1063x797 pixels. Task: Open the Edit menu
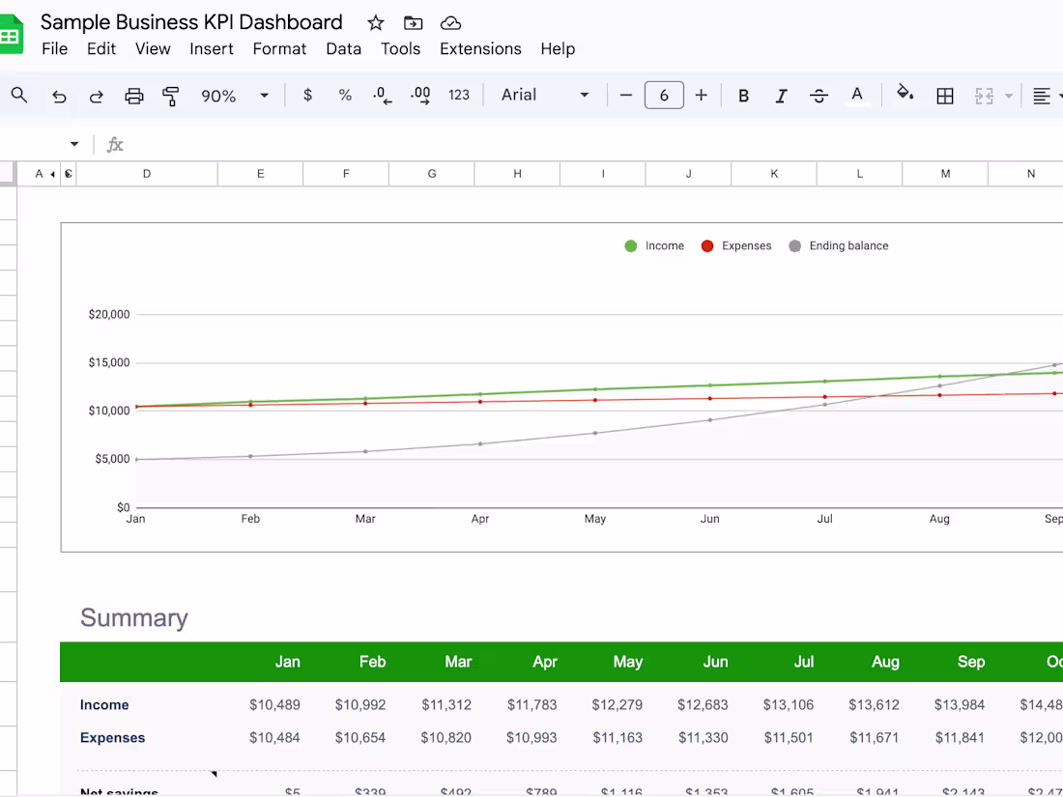pos(101,49)
